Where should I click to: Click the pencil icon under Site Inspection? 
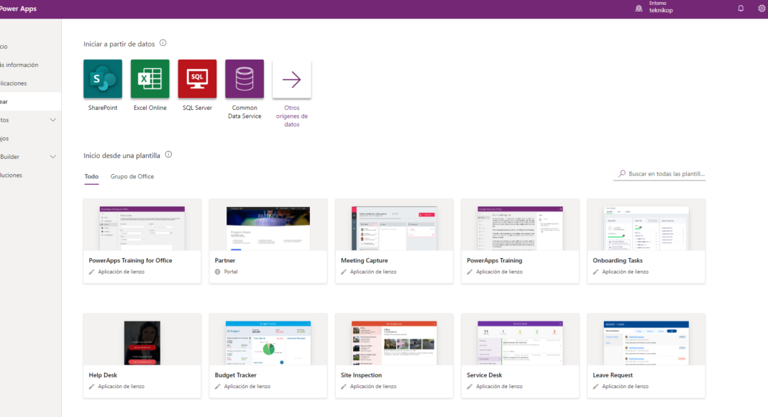click(344, 387)
